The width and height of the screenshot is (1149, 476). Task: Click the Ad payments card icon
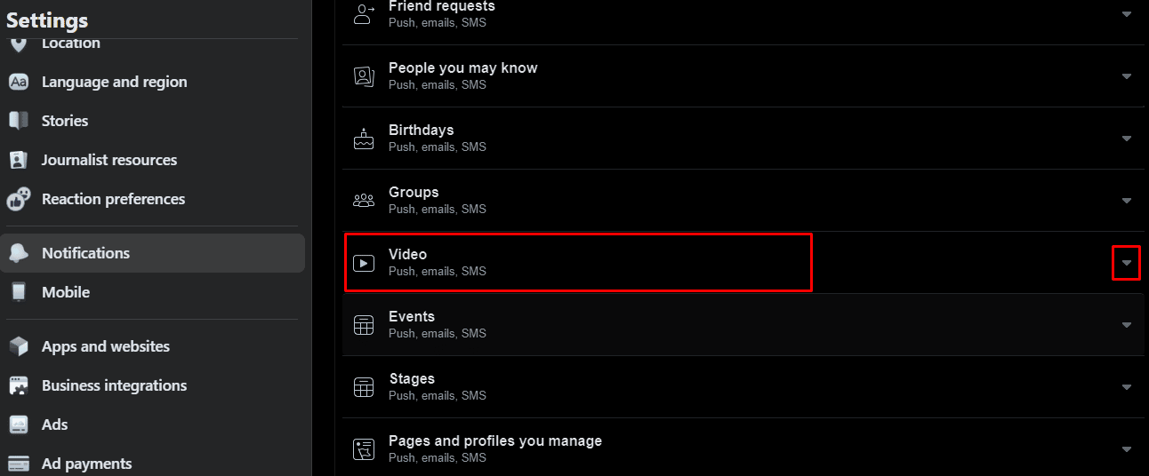point(19,464)
